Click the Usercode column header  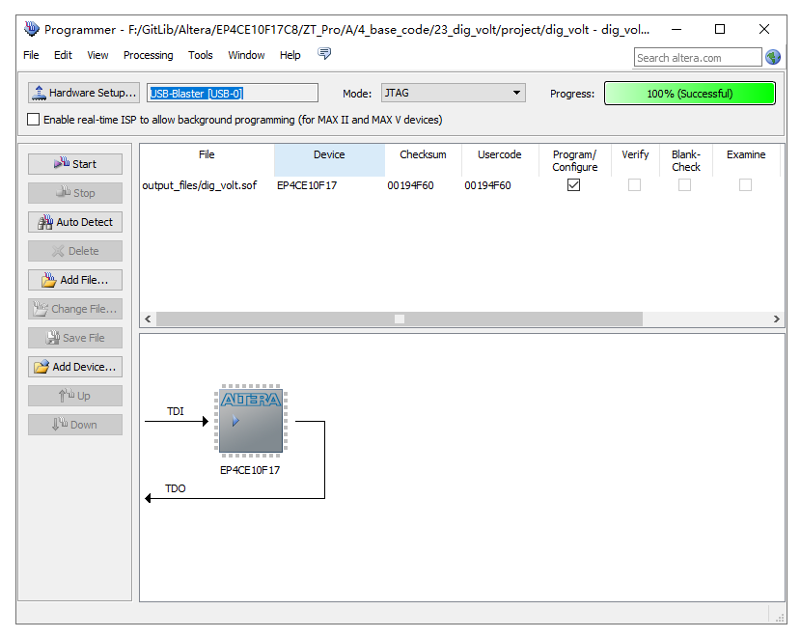tap(500, 160)
